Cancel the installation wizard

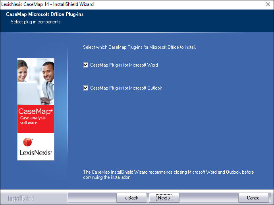(253, 198)
